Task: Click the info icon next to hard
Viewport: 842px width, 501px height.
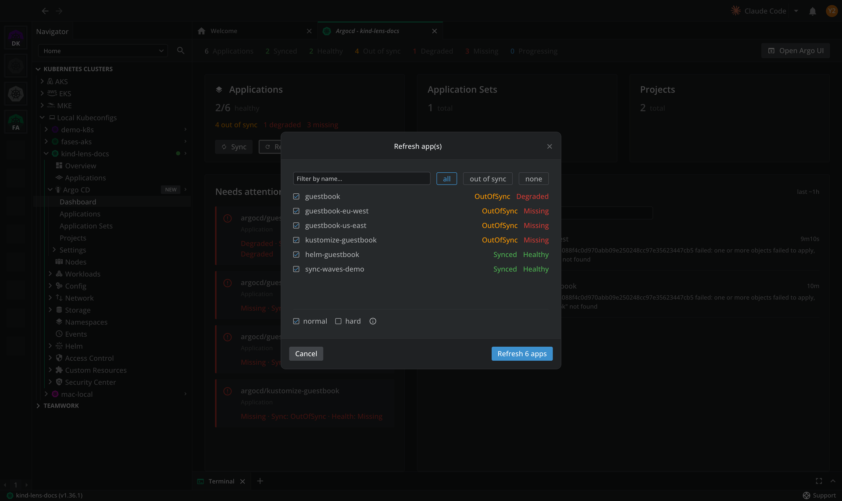Action: point(373,321)
